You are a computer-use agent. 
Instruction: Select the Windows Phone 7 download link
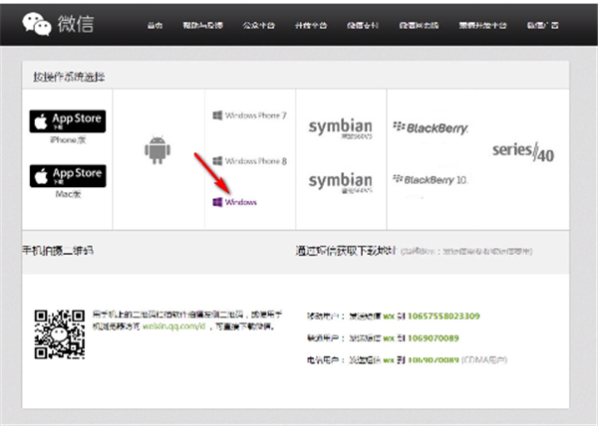point(249,115)
